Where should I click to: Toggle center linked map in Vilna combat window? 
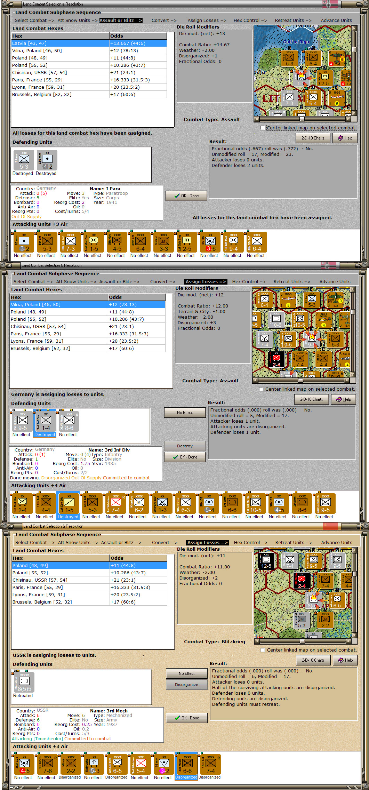coord(261,389)
